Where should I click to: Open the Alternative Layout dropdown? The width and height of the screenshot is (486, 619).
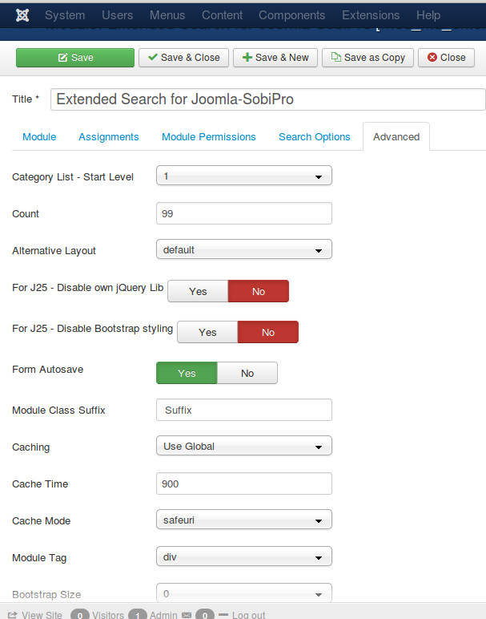coord(244,249)
